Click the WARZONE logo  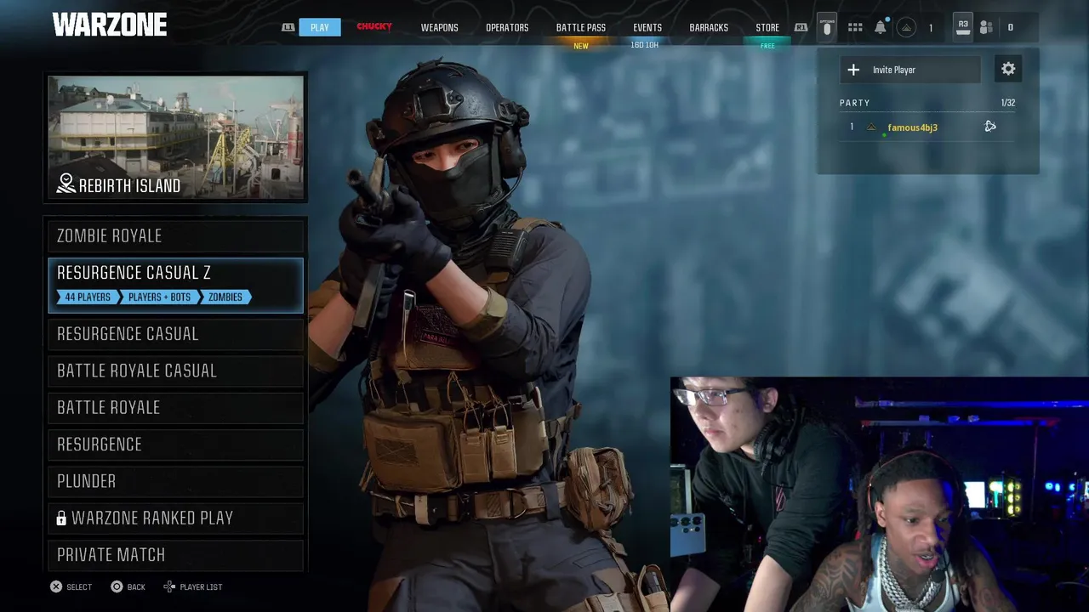(x=110, y=25)
